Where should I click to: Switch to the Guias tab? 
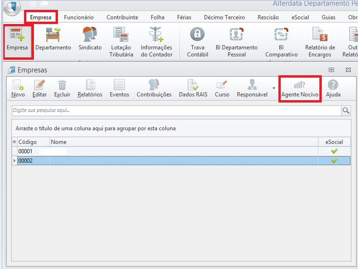pyautogui.click(x=328, y=17)
